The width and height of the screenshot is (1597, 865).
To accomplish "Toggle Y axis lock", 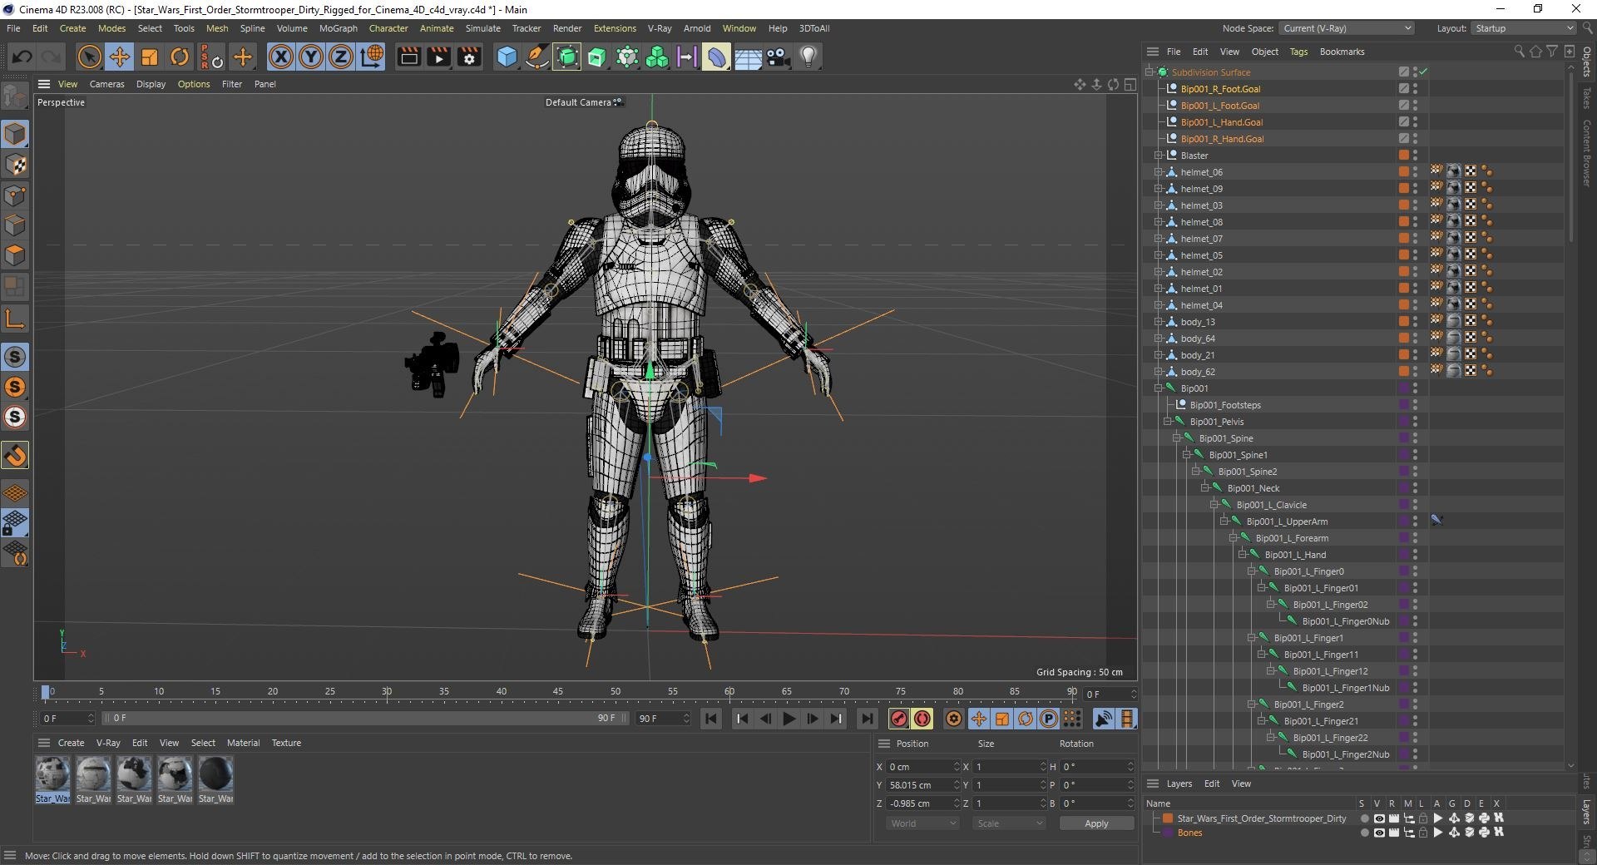I will [x=310, y=57].
